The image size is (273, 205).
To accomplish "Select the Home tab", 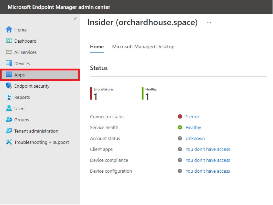I will click(x=97, y=47).
